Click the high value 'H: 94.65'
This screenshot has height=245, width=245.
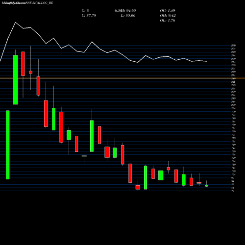(128, 11)
